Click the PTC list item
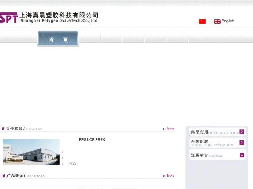The image size is (253, 189). (x=72, y=164)
